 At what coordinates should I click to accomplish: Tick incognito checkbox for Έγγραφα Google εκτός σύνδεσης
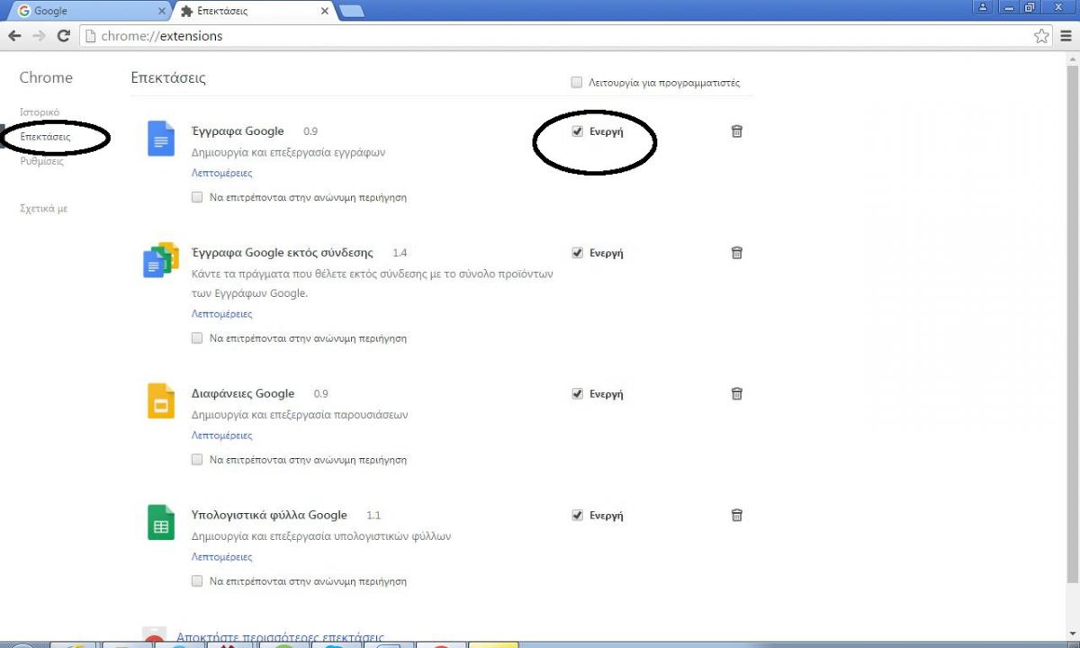click(197, 338)
